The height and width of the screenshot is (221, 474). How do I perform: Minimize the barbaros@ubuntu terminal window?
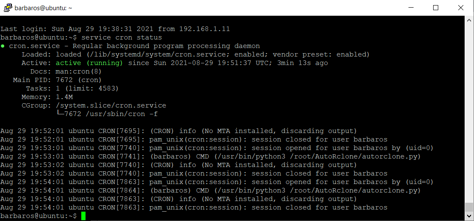click(411, 8)
